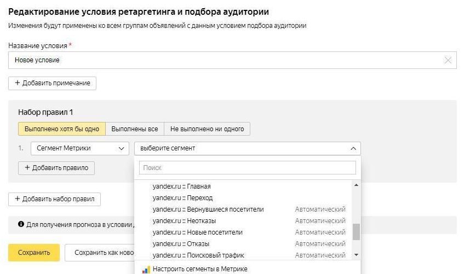
Task: Click the info icon in forecast notice
Action: click(x=21, y=224)
